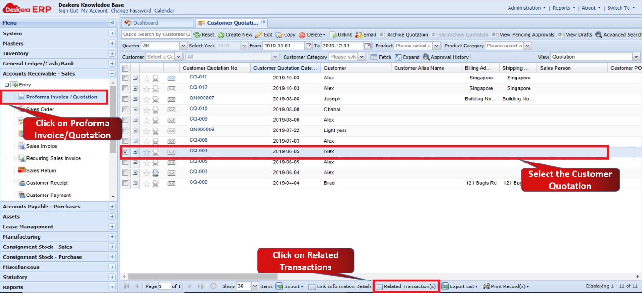
Task: Click the From date calendar icon
Action: (309, 46)
